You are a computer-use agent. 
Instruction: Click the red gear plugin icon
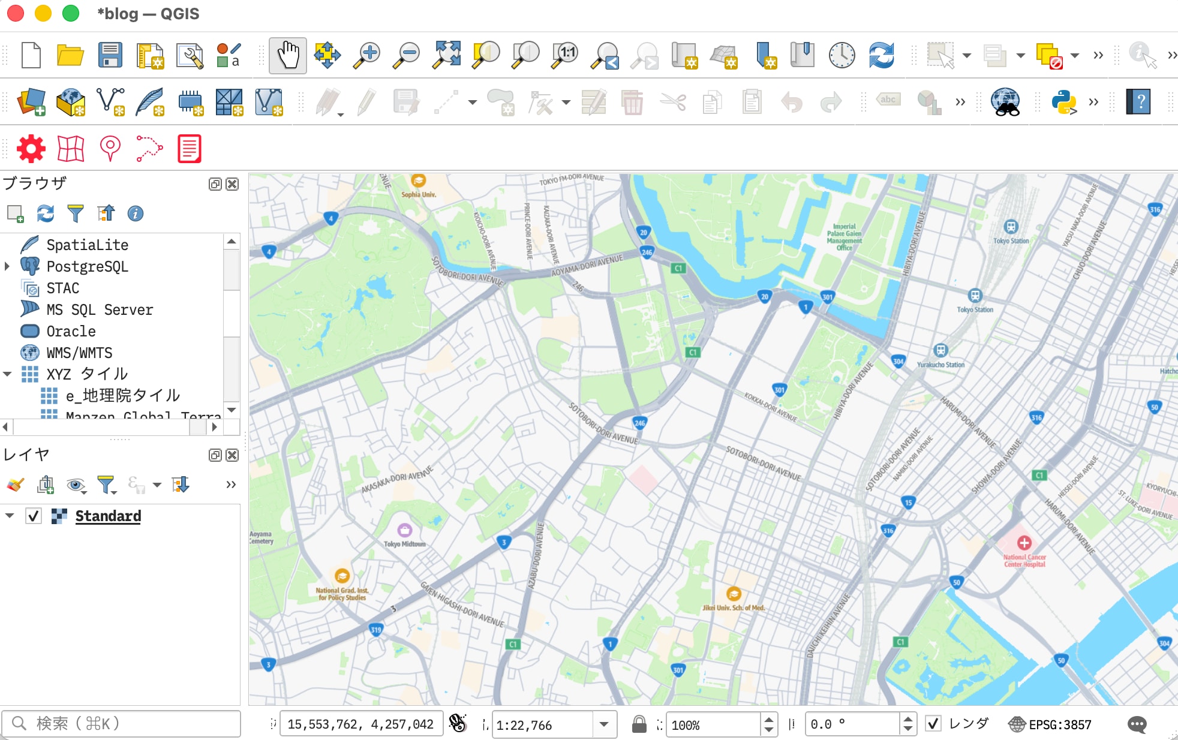point(30,148)
